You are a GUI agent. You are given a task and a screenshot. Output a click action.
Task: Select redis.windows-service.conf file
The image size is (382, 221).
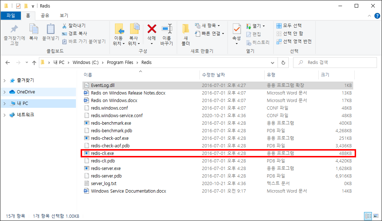(218, 115)
